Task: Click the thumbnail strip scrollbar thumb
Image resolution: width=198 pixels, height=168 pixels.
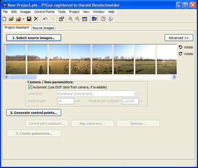Action: click(x=23, y=77)
